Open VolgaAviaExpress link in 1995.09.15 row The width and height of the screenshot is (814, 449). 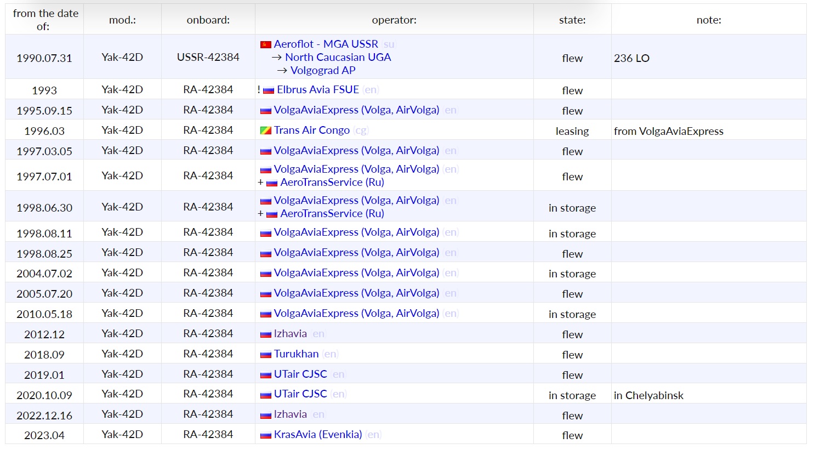(x=357, y=110)
